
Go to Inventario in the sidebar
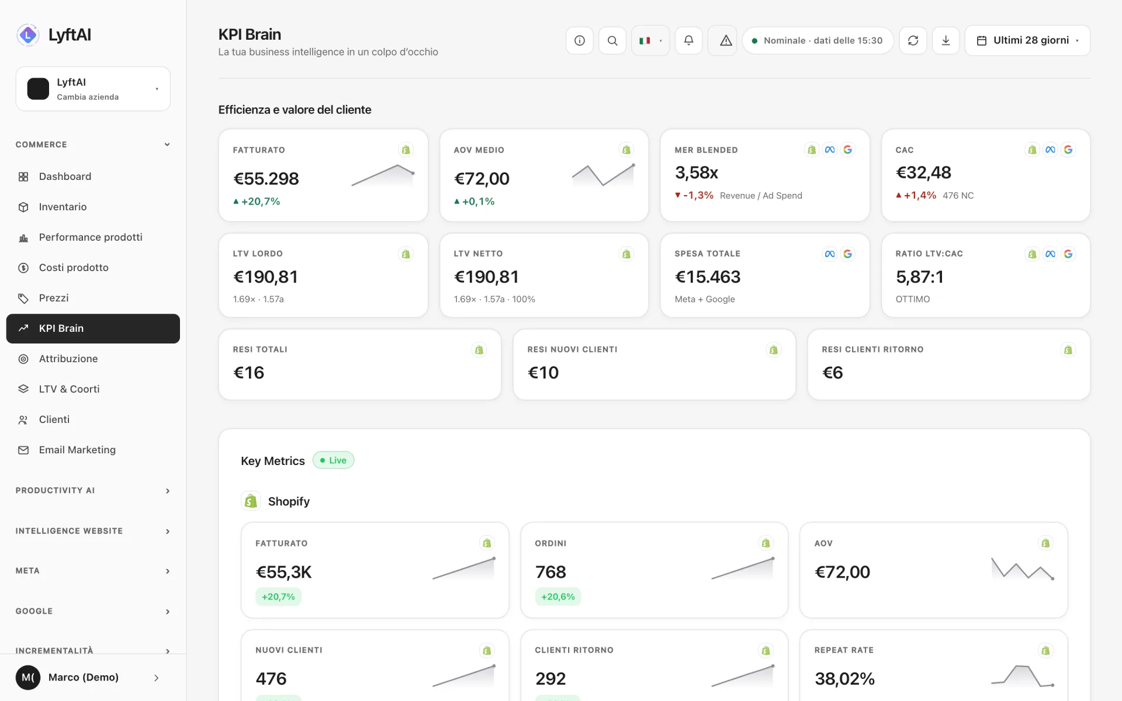click(x=93, y=207)
